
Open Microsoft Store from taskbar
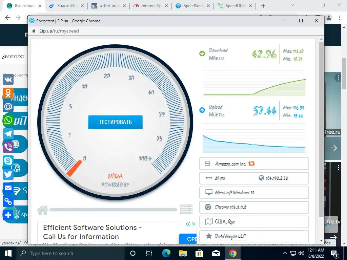click(199, 253)
